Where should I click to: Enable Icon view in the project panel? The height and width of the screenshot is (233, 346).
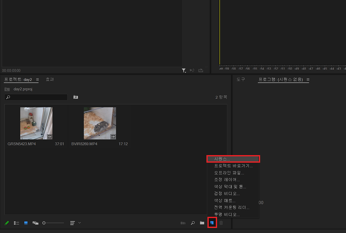[x=26, y=223]
